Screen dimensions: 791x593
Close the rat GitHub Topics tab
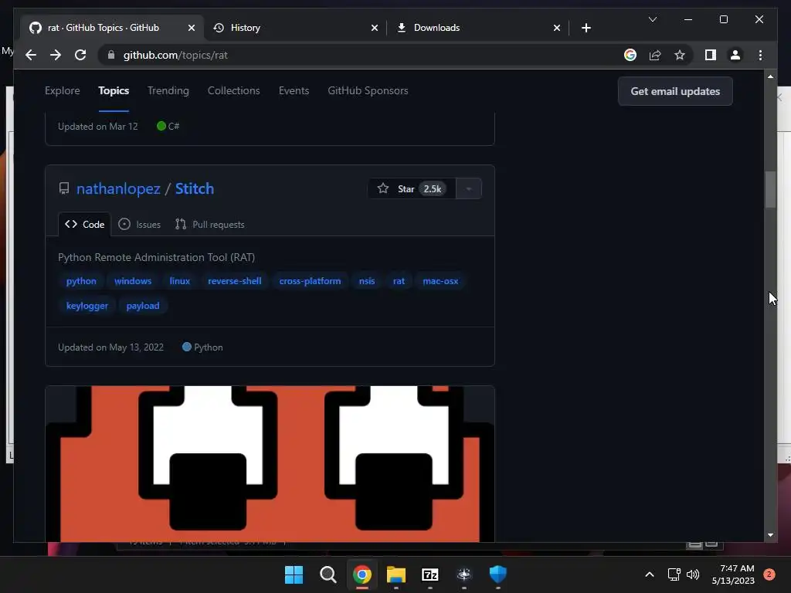(192, 28)
